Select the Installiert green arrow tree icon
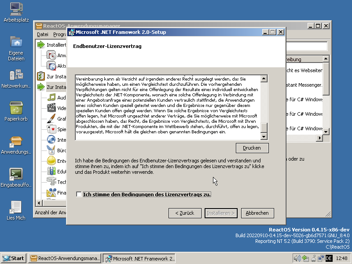Image resolution: width=352 pixels, height=264 pixels. tap(41, 44)
